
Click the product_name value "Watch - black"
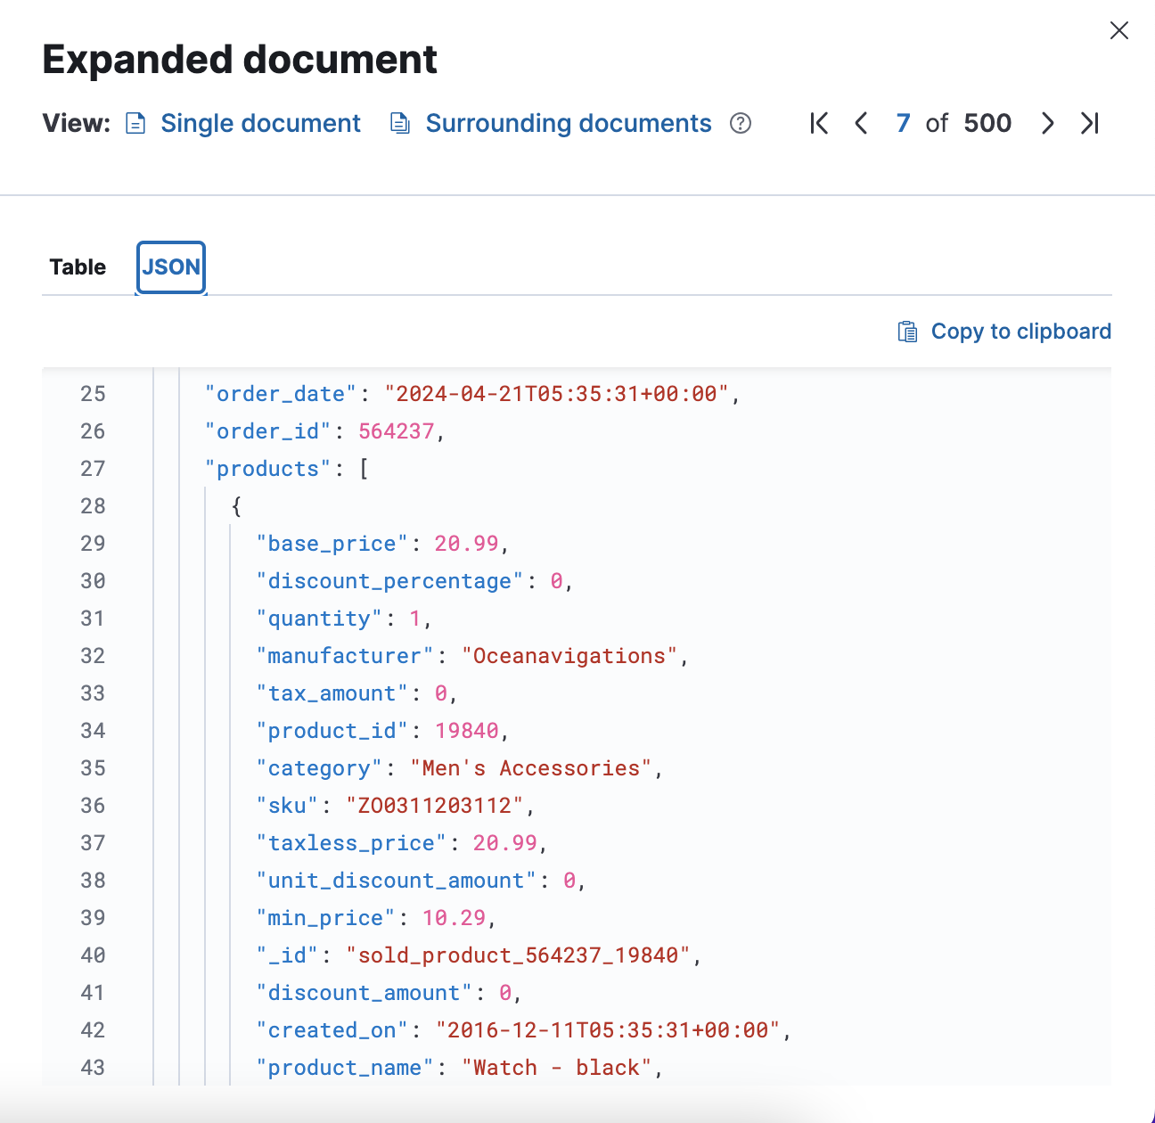(x=557, y=1068)
